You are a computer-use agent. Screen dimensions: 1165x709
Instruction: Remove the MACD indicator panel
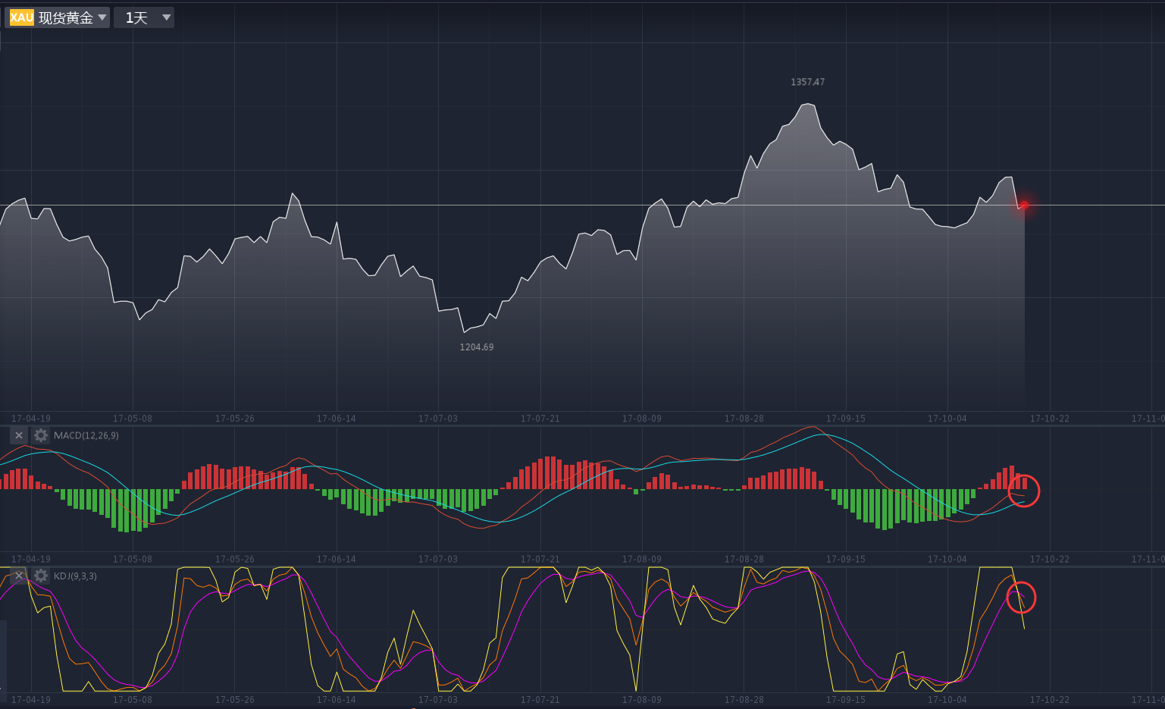click(19, 435)
